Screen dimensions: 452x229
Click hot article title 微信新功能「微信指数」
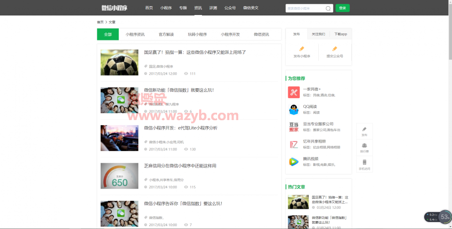[x=329, y=220]
